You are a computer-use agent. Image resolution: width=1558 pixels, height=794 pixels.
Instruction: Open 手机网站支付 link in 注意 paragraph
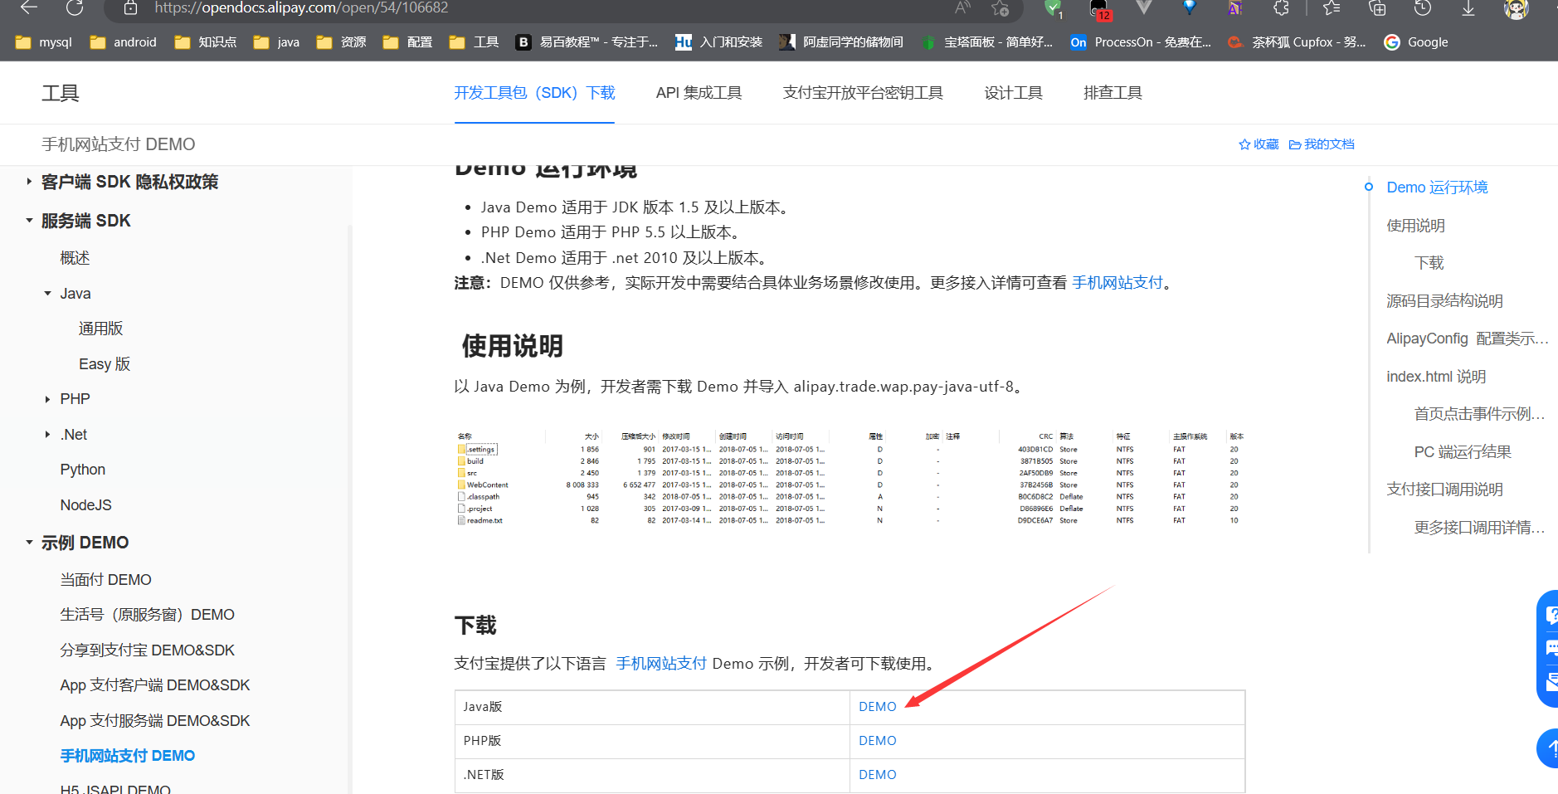pos(1117,283)
